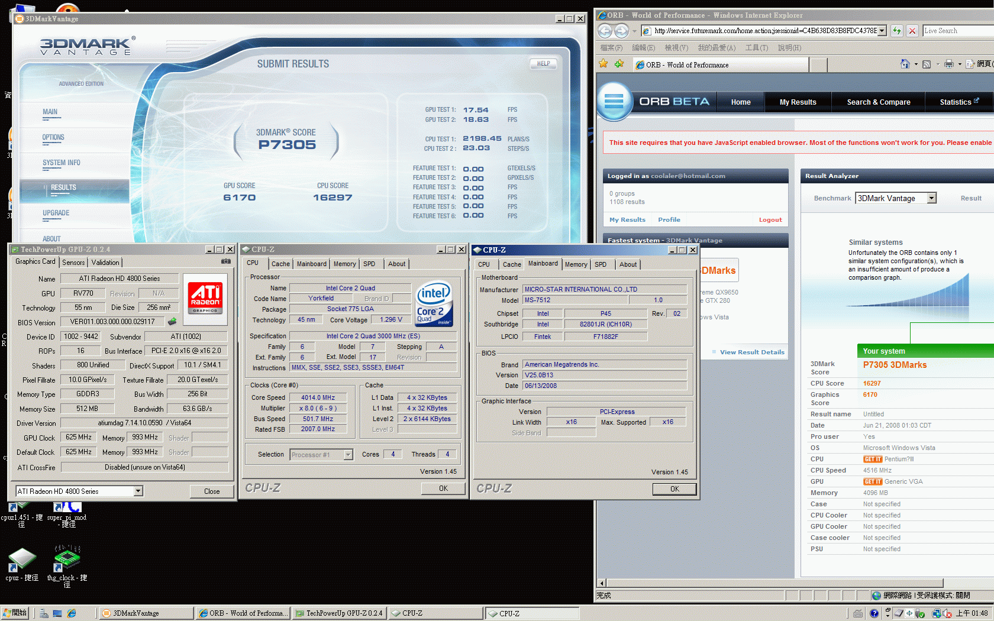The width and height of the screenshot is (994, 621).
Task: Click the ATI Radeon Graphics logo
Action: (x=205, y=298)
